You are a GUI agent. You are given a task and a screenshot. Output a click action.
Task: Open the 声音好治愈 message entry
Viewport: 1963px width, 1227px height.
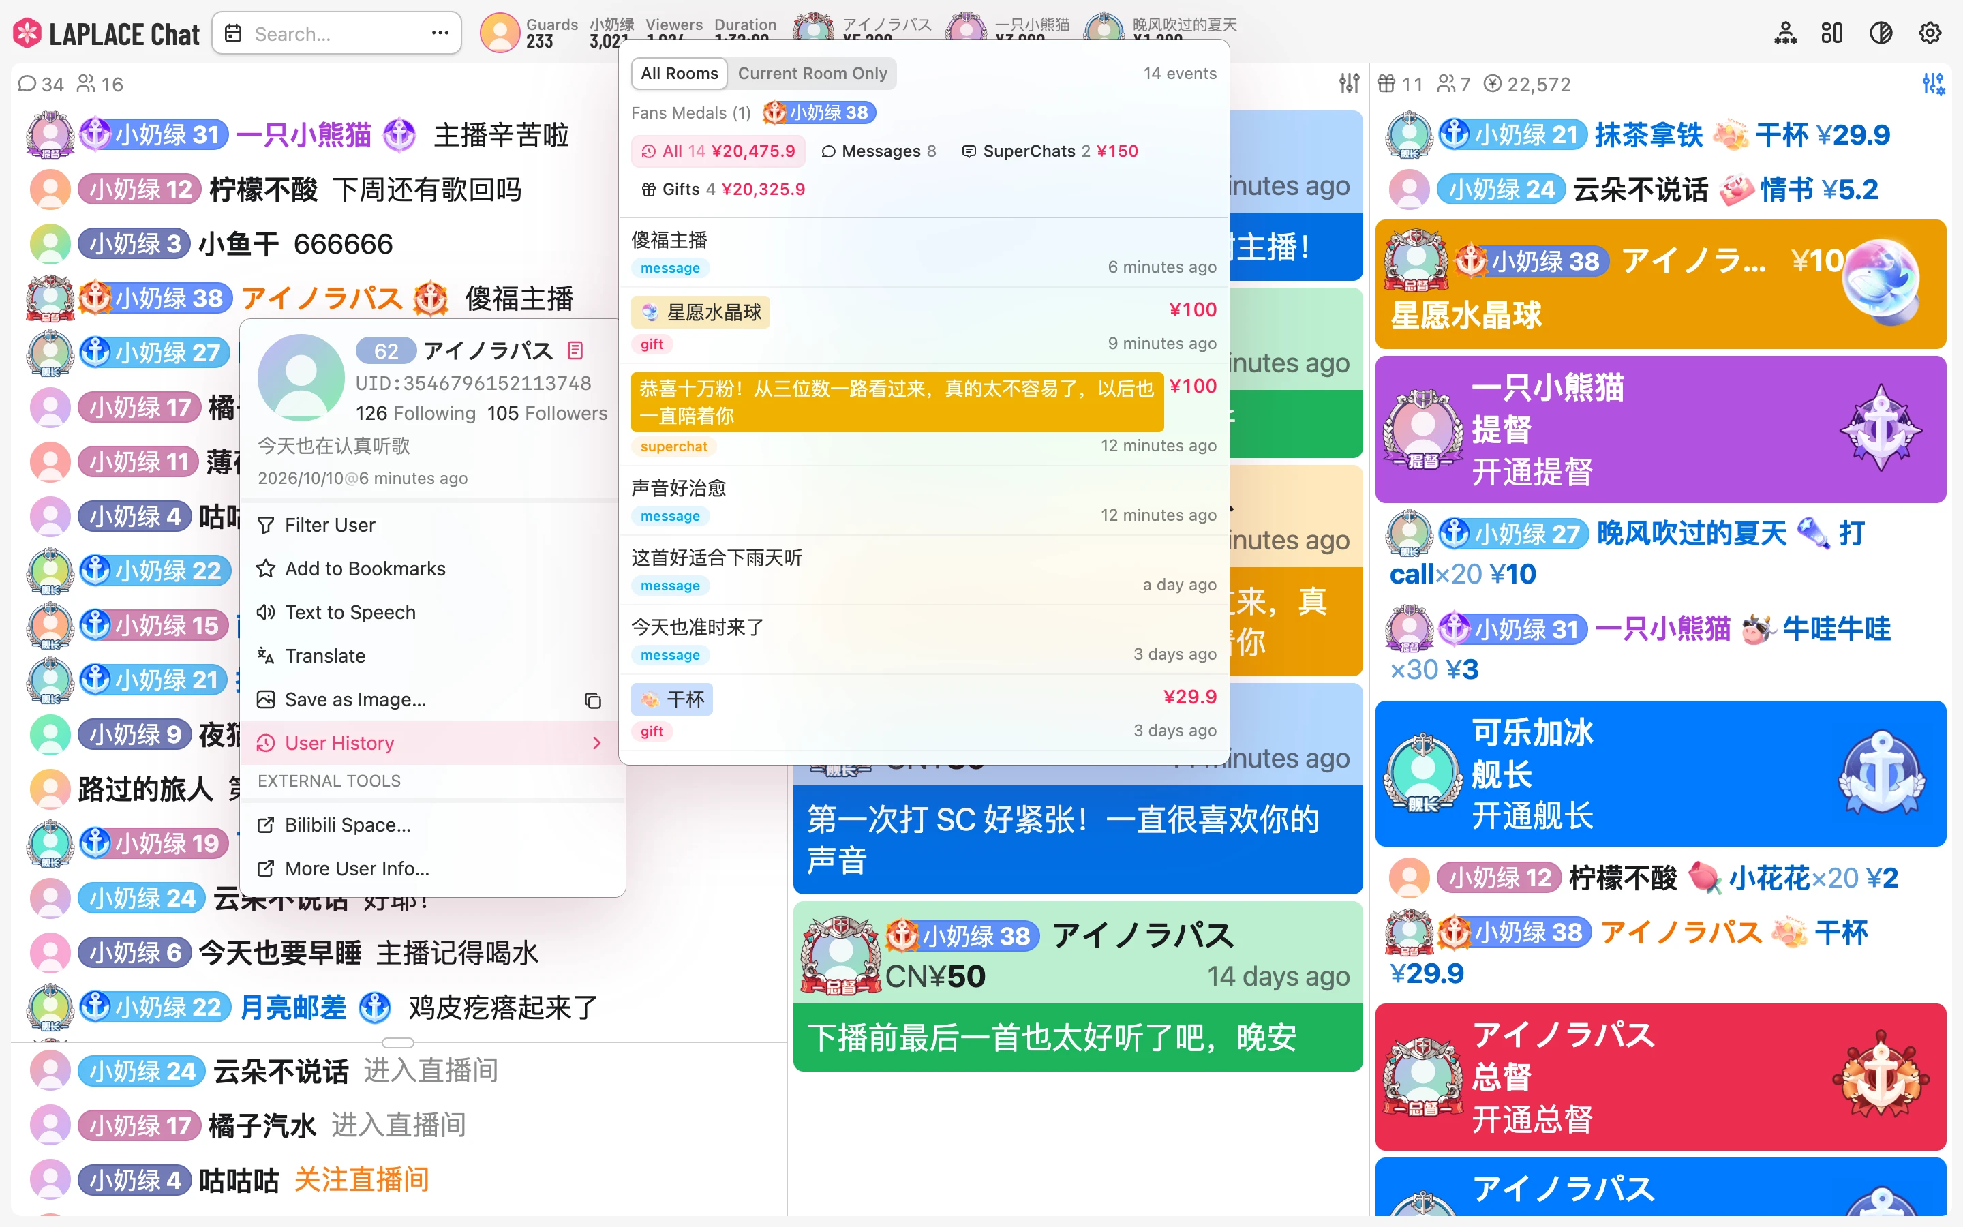pos(924,501)
